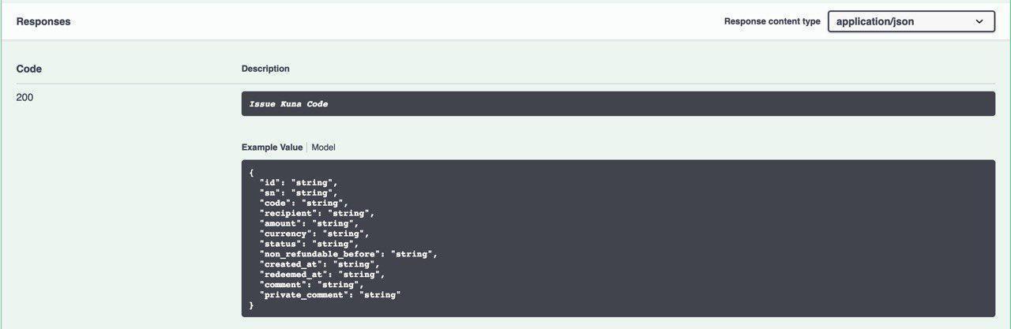
Task: Click the Code column header
Action: point(29,69)
